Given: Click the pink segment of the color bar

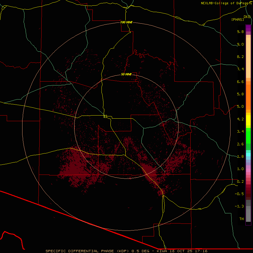Looking at the screenshot, I should point(248,170).
